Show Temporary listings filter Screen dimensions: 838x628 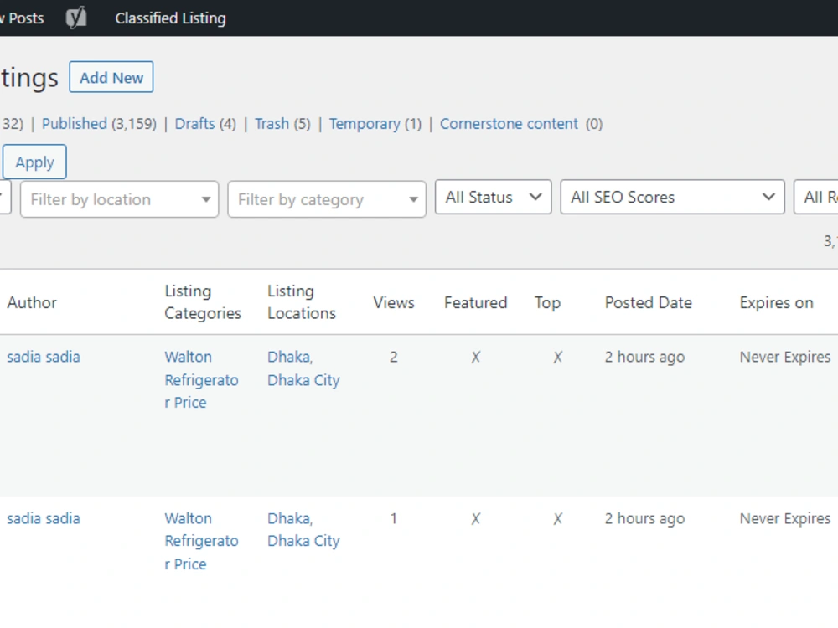[365, 124]
